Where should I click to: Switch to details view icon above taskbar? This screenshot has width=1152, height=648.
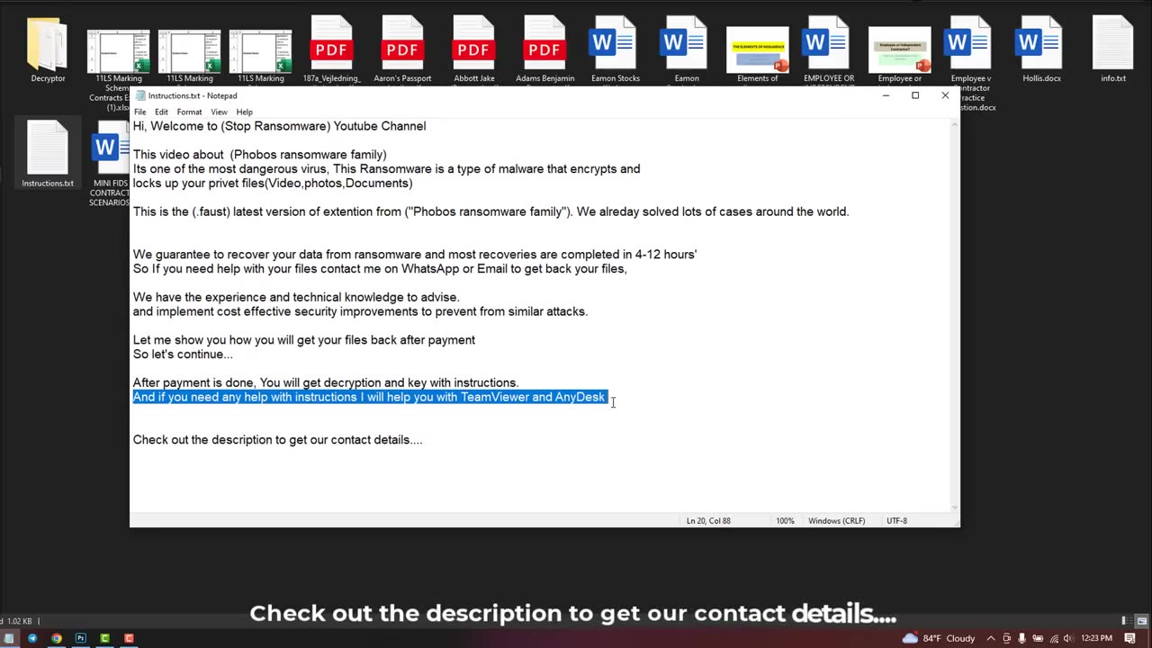point(1125,621)
